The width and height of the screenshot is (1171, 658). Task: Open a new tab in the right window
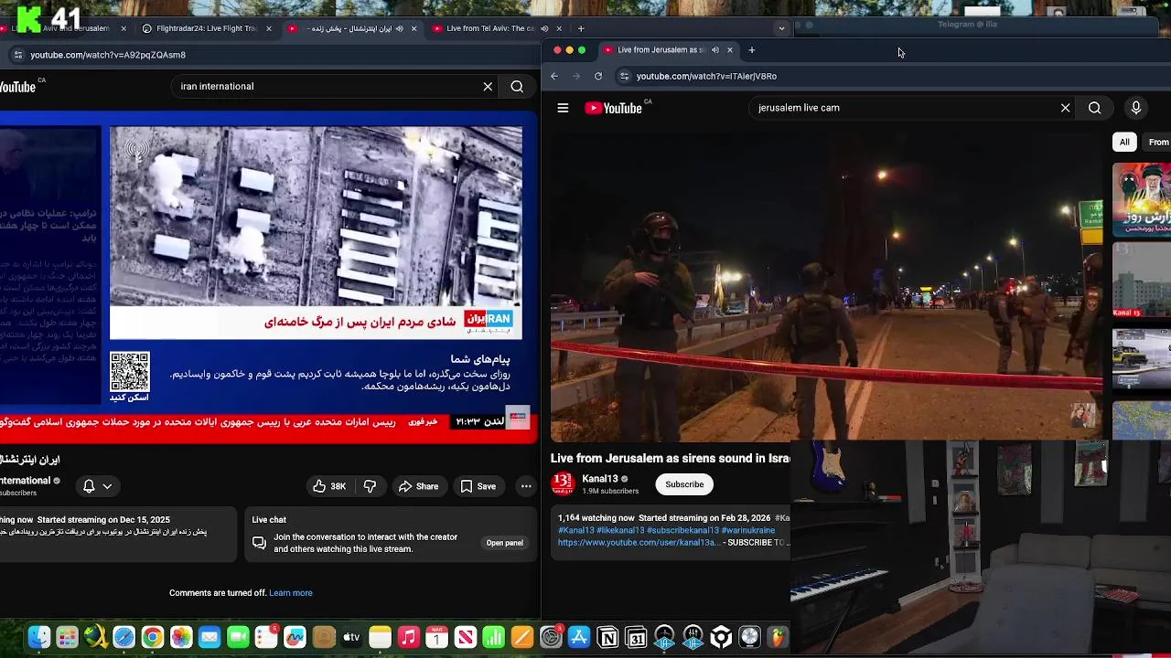pos(751,50)
